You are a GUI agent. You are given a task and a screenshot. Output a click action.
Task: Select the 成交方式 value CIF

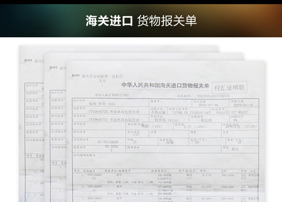[x=136, y=135]
